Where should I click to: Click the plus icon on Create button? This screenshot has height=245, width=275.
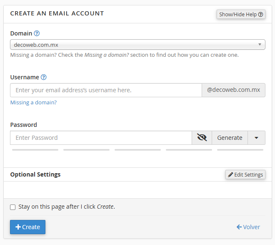coord(18,227)
